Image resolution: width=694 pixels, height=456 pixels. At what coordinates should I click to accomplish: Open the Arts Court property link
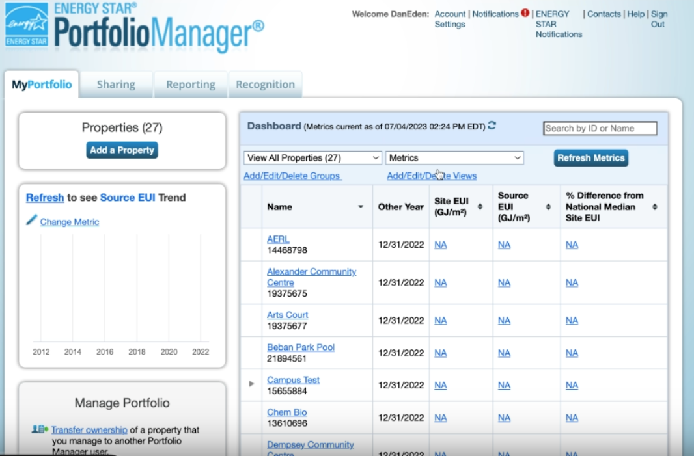point(287,314)
